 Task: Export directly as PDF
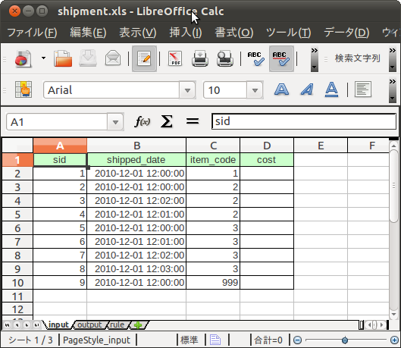click(x=175, y=59)
